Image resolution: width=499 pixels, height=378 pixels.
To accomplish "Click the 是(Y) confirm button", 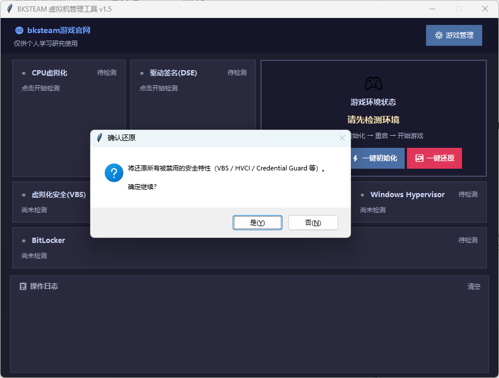I will pos(258,223).
